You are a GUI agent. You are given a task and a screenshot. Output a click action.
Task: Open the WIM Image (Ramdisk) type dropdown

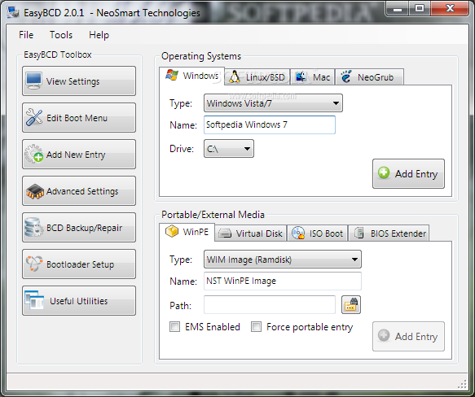pos(283,260)
